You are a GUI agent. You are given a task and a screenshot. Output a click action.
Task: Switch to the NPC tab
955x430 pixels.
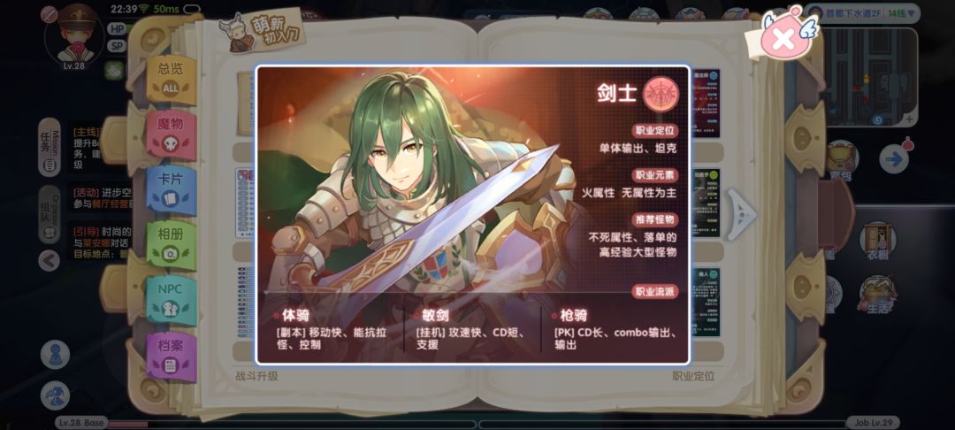(172, 300)
